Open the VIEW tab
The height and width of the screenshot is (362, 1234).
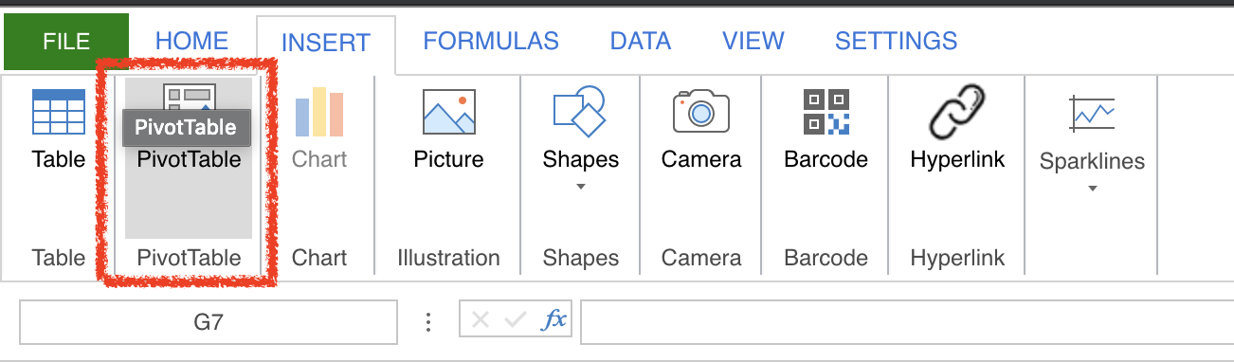[x=753, y=41]
